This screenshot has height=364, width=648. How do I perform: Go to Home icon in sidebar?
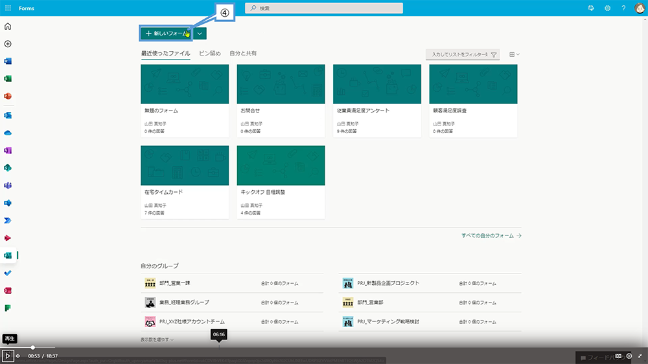(x=8, y=27)
